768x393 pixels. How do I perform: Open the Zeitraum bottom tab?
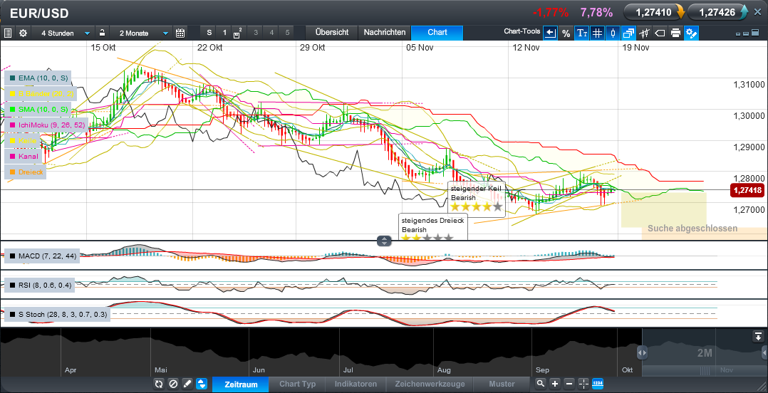[x=241, y=384]
